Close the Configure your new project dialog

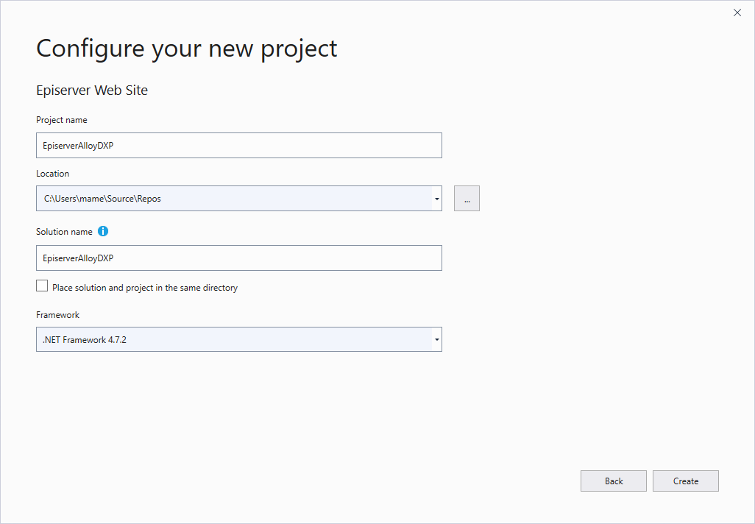737,13
